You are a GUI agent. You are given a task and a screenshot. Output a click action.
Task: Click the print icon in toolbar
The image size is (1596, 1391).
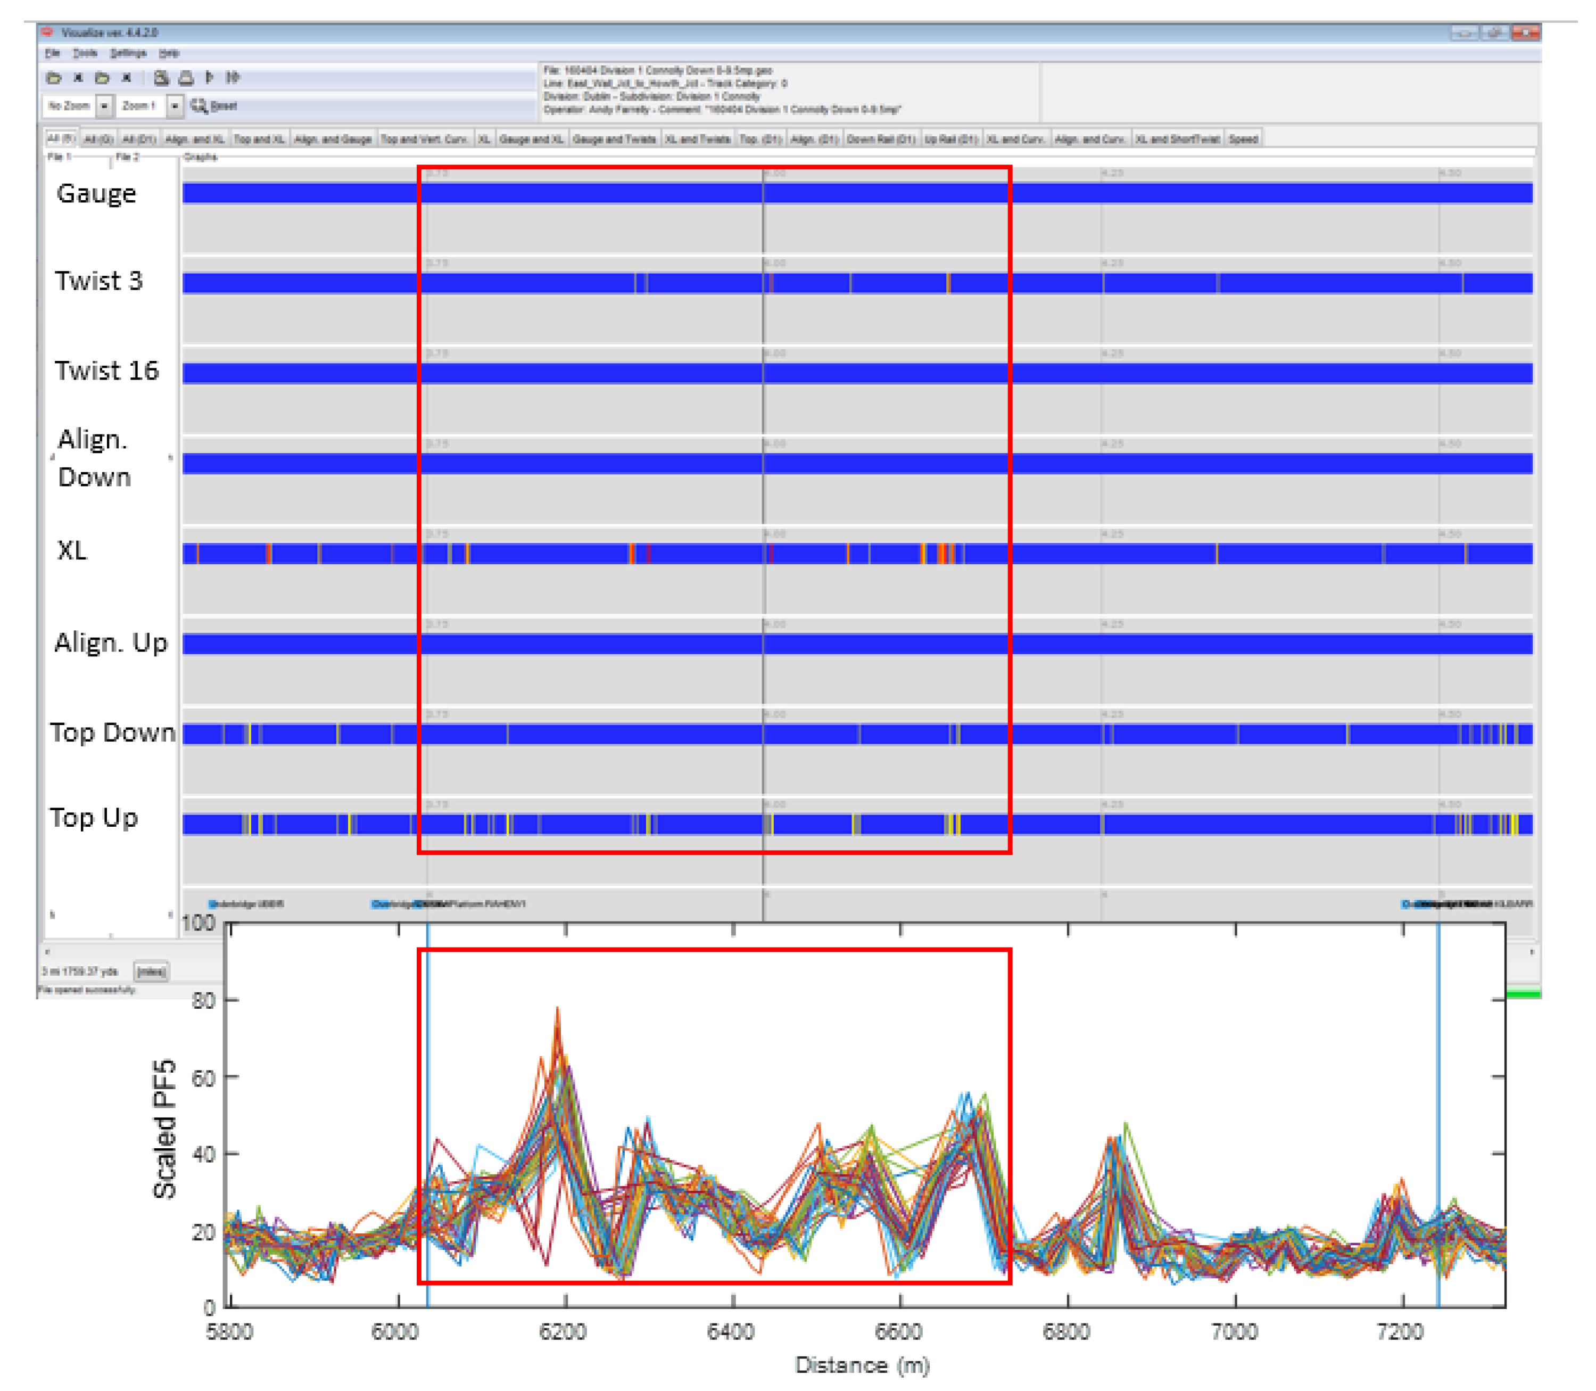[186, 78]
